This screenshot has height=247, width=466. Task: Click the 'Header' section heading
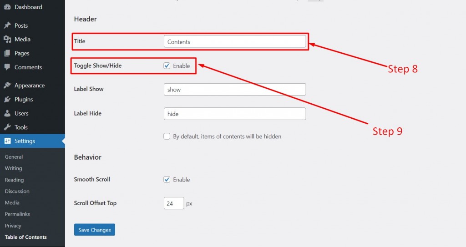click(x=85, y=19)
